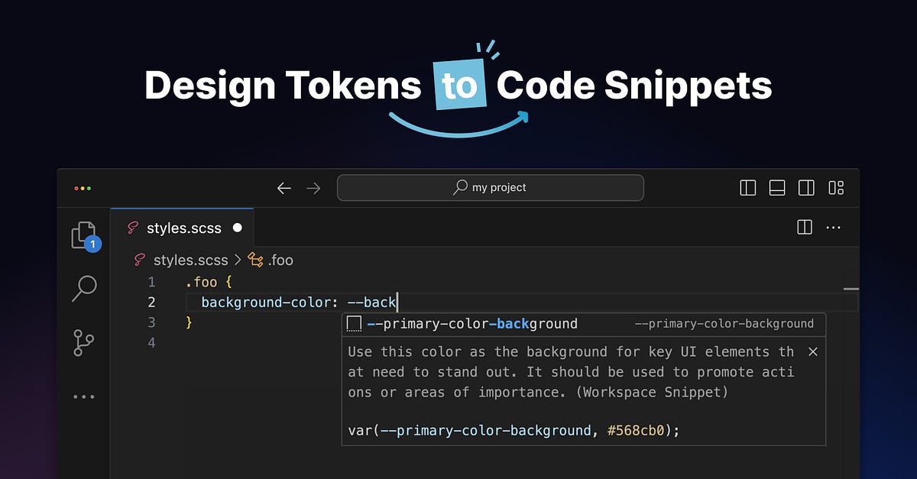Toggle the secondary sidebar visibility
Viewport: 917px width, 479px height.
[807, 187]
